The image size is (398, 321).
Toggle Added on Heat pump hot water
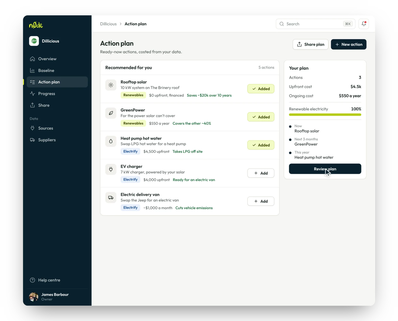click(x=261, y=145)
